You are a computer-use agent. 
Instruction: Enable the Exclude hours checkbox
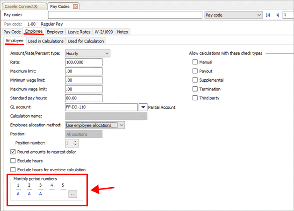13,161
